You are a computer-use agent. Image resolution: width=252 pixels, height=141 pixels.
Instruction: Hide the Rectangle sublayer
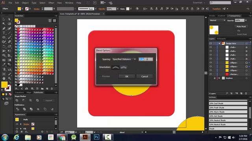point(211,74)
